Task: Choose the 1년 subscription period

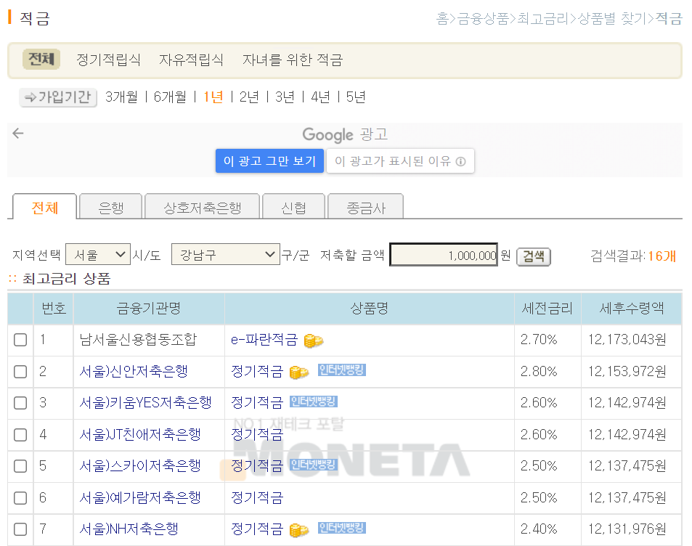Action: (x=213, y=97)
